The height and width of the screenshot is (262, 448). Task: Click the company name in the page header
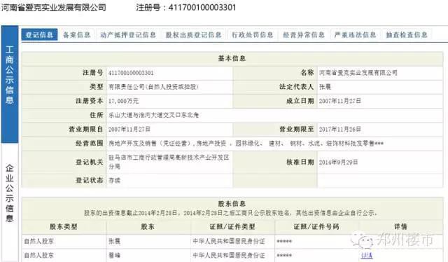(x=53, y=7)
